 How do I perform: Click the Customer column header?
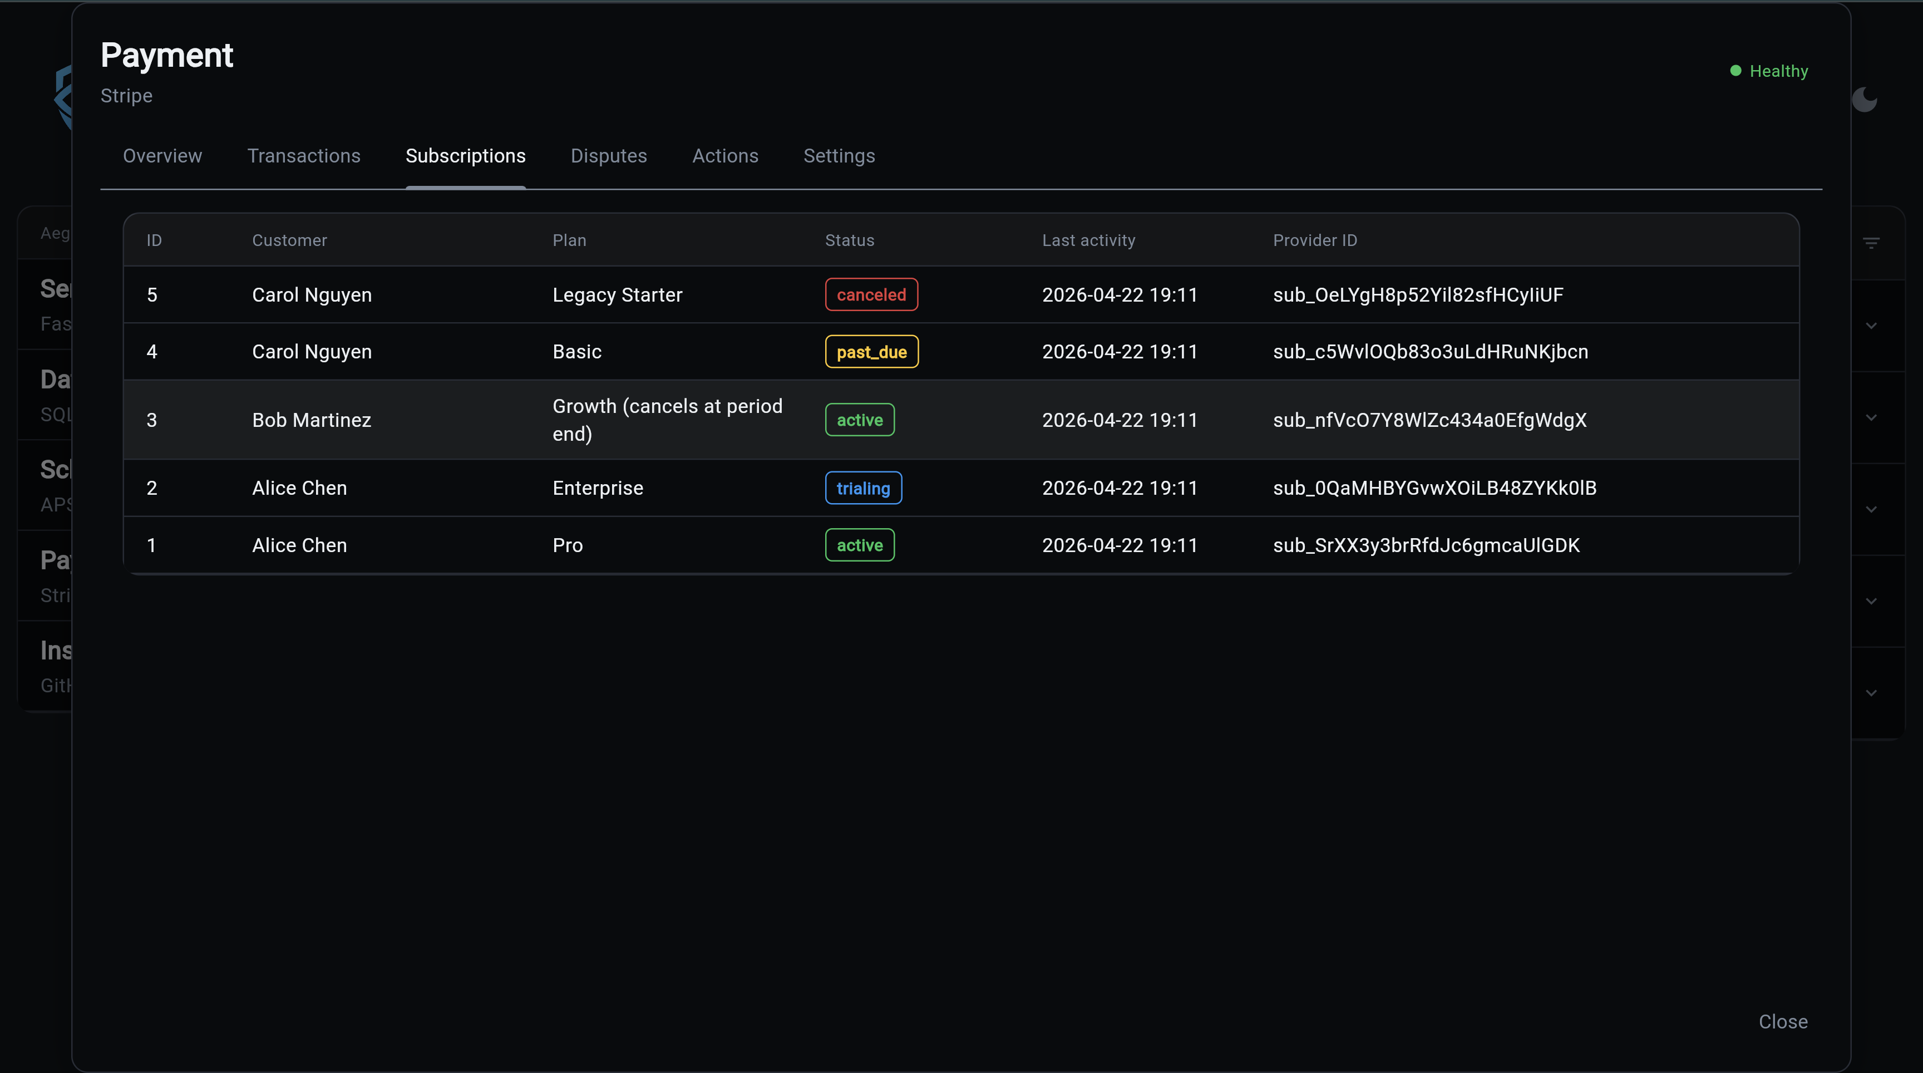pos(289,240)
